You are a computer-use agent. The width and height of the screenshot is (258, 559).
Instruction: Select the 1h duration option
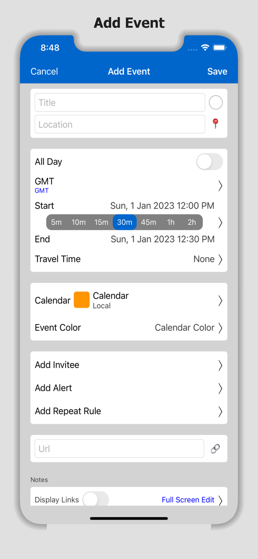click(171, 222)
